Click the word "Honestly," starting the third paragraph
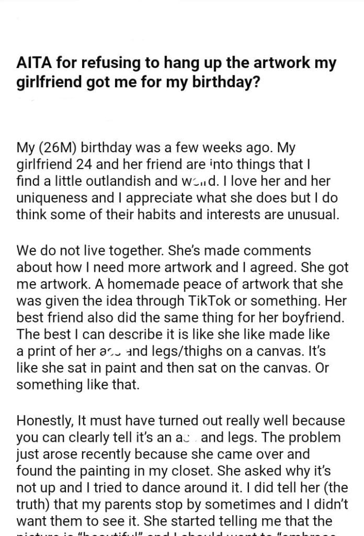This screenshot has height=536, width=364. coord(45,420)
